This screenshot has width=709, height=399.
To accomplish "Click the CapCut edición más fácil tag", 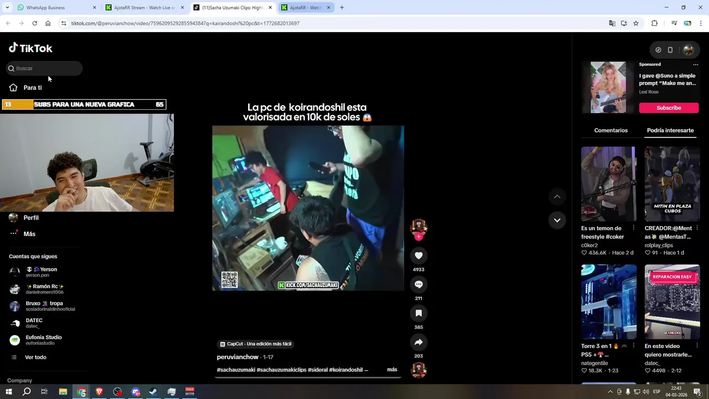I will tap(255, 344).
